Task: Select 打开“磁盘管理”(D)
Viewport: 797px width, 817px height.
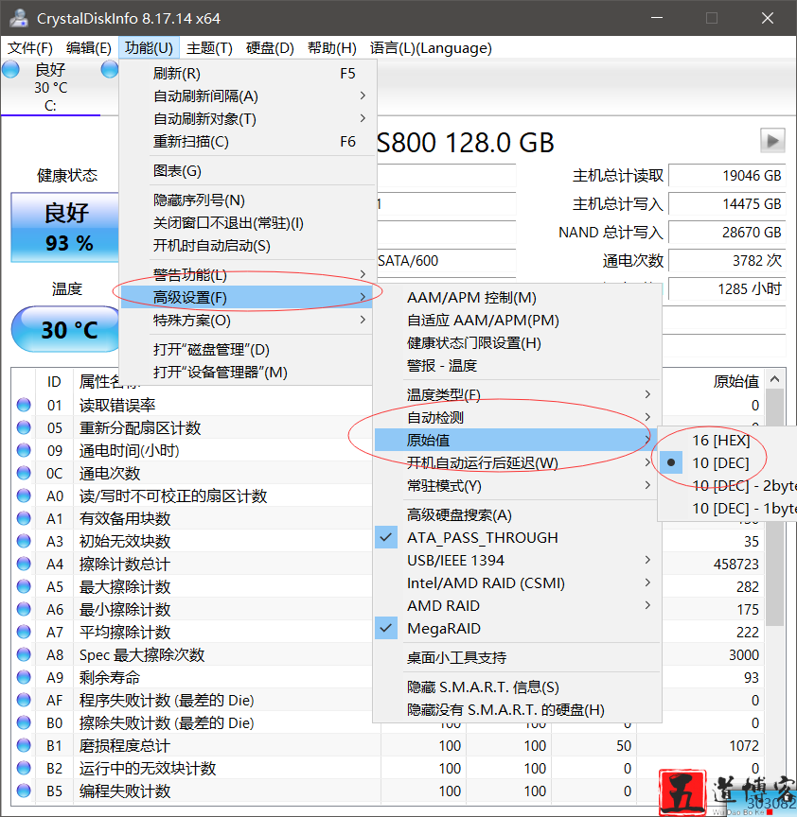Action: (247, 350)
